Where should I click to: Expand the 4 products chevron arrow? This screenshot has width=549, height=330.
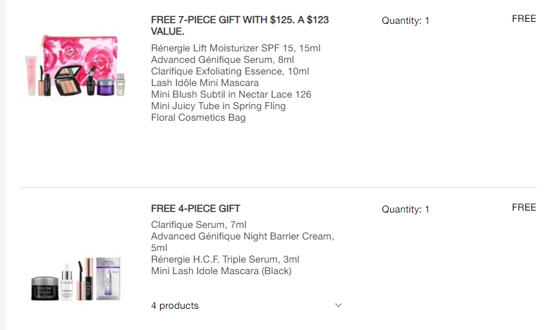pyautogui.click(x=339, y=306)
